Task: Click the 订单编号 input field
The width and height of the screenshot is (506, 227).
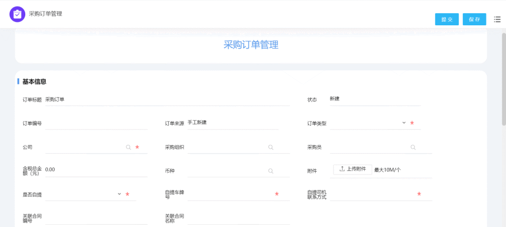Action: (x=97, y=123)
